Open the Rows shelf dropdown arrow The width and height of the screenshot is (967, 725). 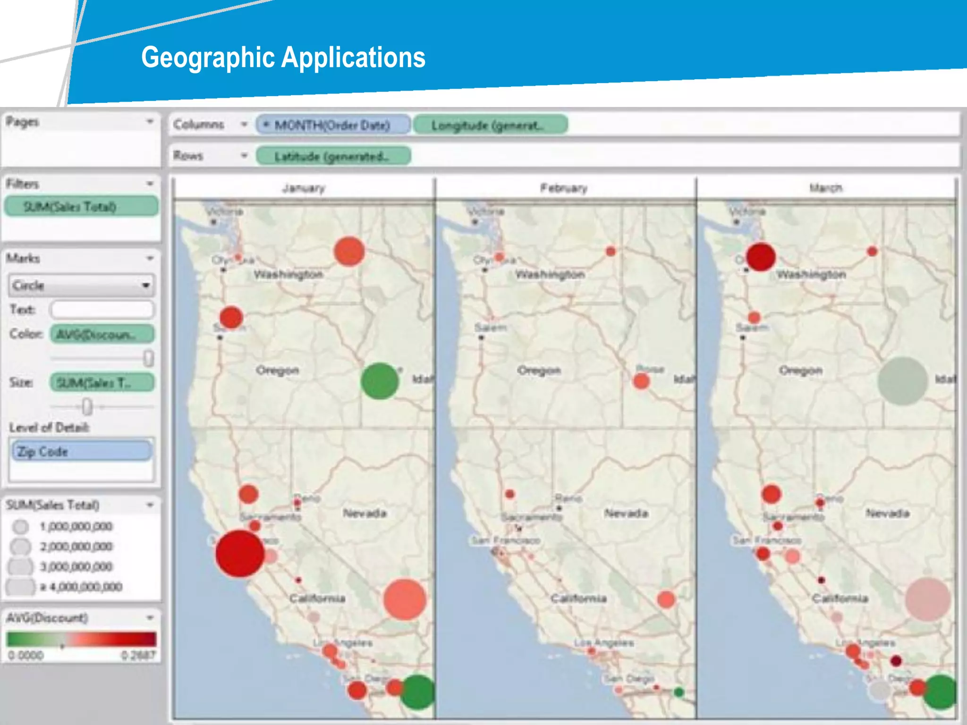coord(244,155)
